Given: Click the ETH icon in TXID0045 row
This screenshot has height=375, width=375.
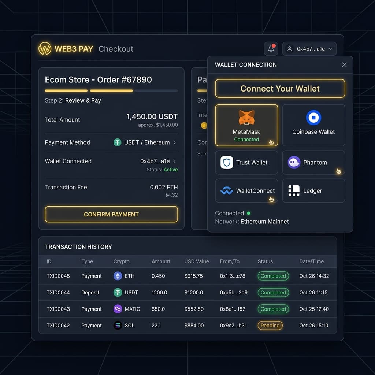Looking at the screenshot, I should click(118, 276).
